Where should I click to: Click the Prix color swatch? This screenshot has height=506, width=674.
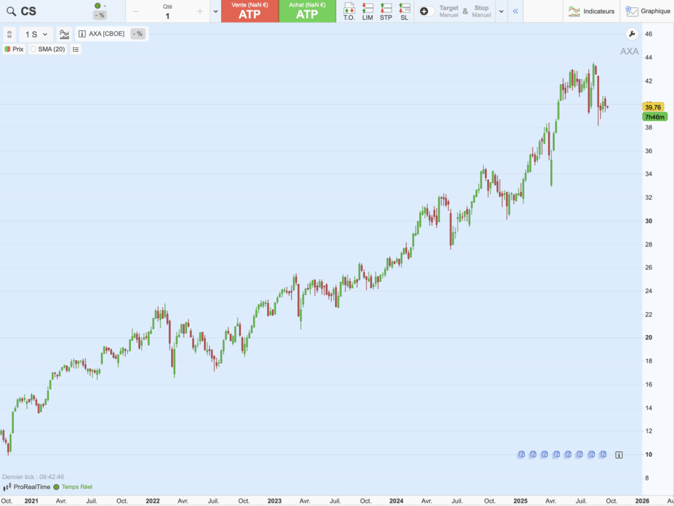coord(7,49)
